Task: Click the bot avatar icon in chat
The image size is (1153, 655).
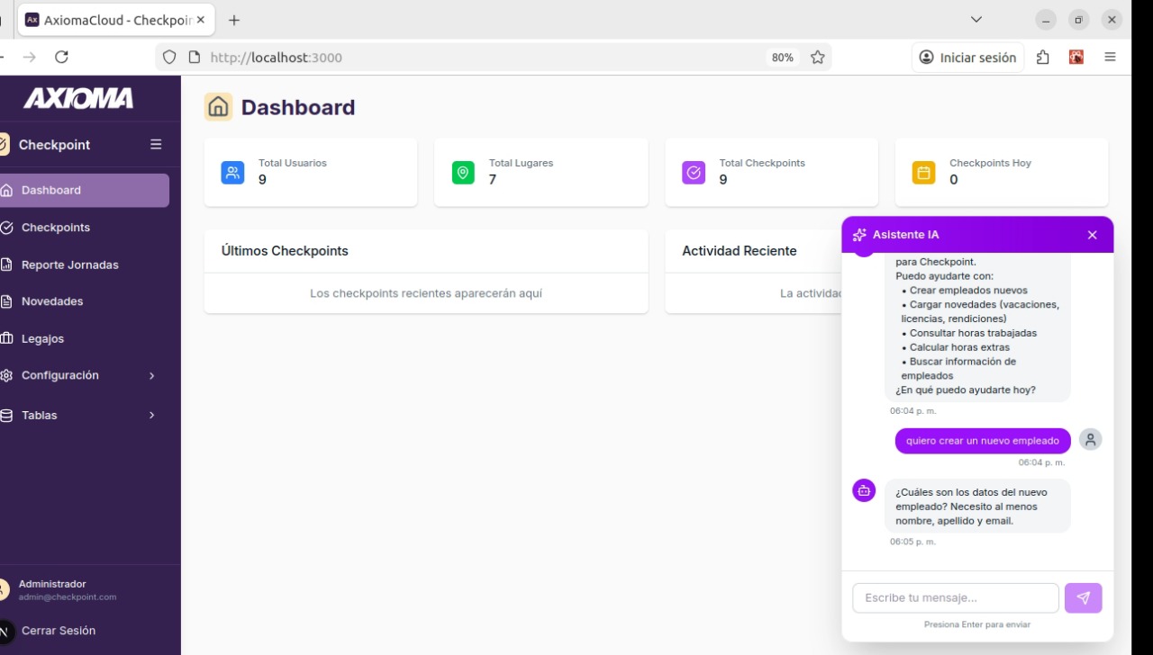Action: 864,490
